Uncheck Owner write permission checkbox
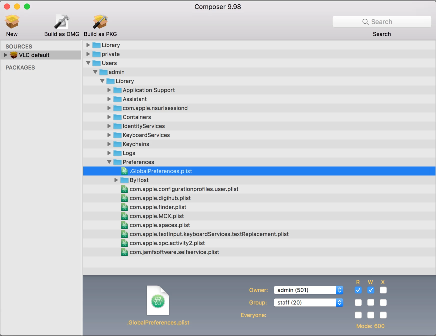This screenshot has height=336, width=436. pos(371,290)
